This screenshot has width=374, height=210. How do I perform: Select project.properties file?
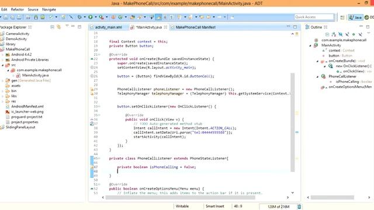pyautogui.click(x=25, y=122)
